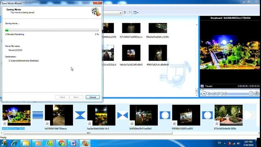Image resolution: width=261 pixels, height=147 pixels.
Task: Select storyboard clip 1a63569415dbf785aeca thumbnail
Action: click(59, 115)
